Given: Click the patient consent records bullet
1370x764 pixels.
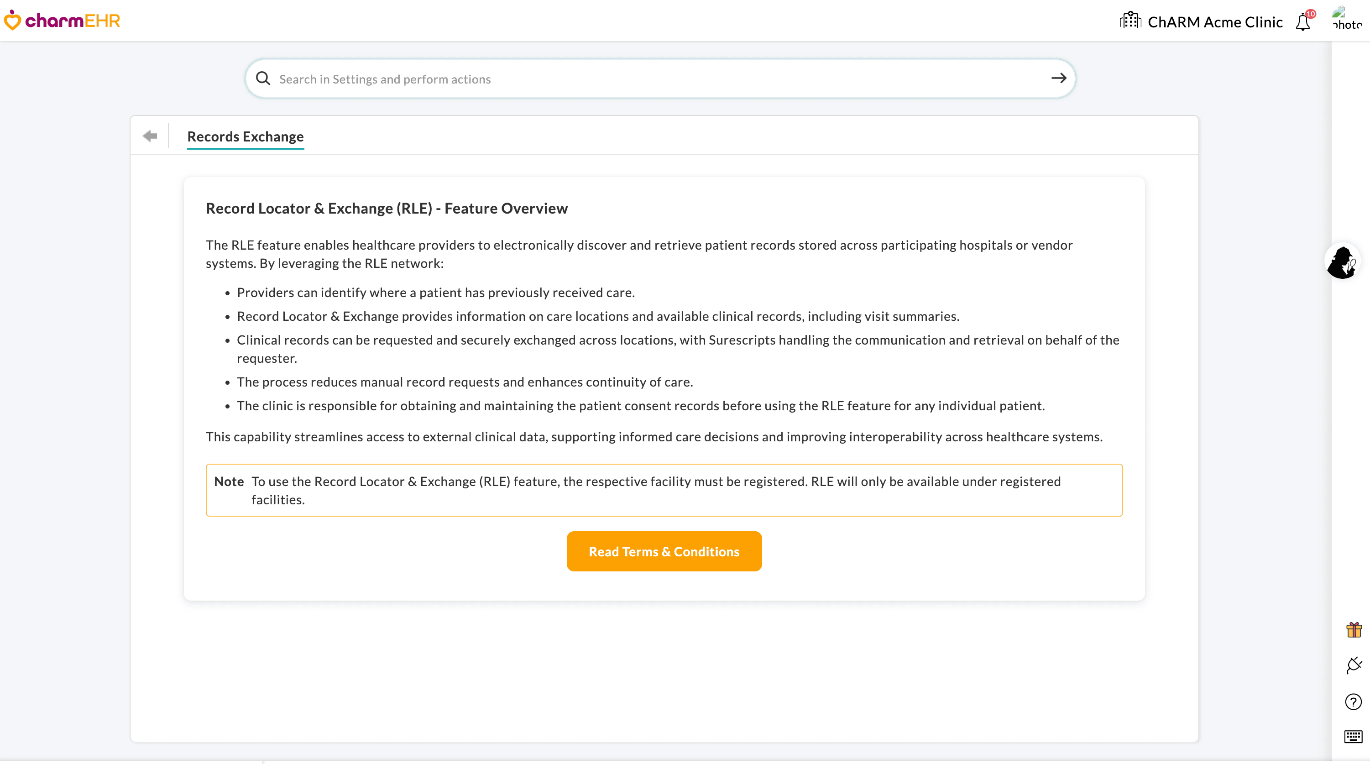Looking at the screenshot, I should click(640, 405).
